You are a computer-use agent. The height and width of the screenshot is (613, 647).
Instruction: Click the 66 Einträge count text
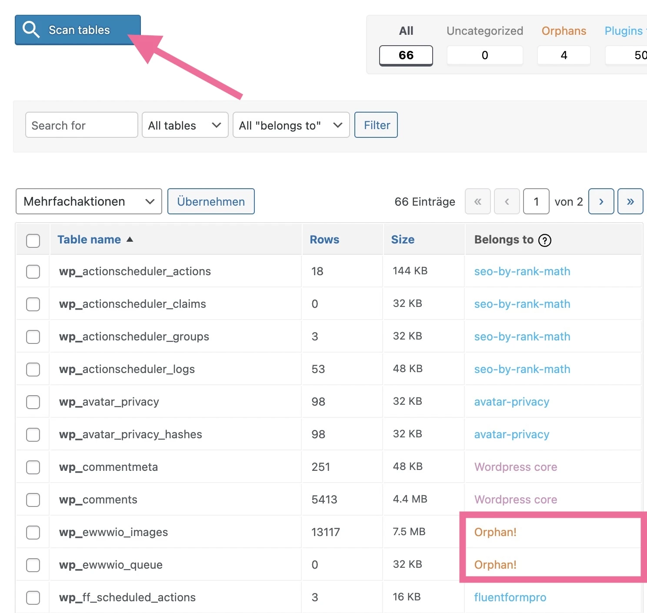[425, 202]
